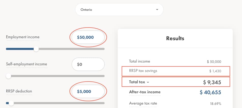The image size is (242, 108).
Task: Click the Self-employment income slider handle
Action: [x=9, y=76]
